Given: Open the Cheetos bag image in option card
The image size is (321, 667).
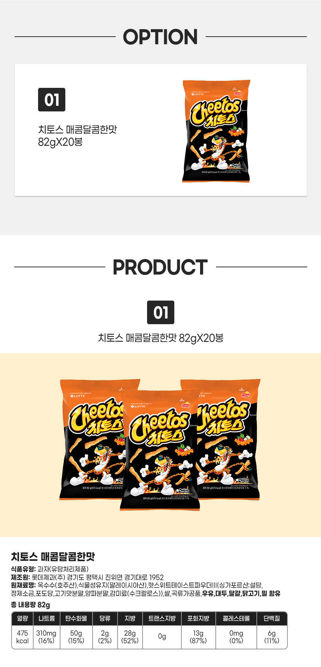Looking at the screenshot, I should coord(216,131).
